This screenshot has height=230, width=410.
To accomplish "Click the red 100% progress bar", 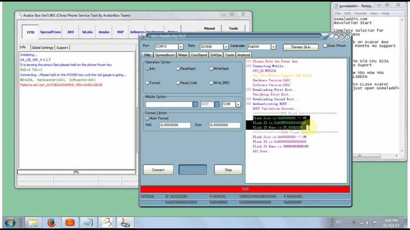I will (245, 189).
